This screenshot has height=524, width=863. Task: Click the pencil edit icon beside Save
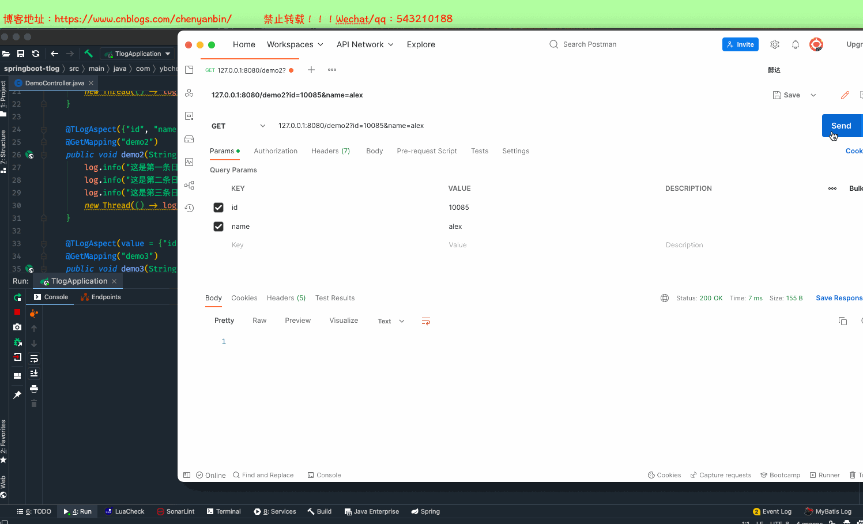pyautogui.click(x=845, y=95)
